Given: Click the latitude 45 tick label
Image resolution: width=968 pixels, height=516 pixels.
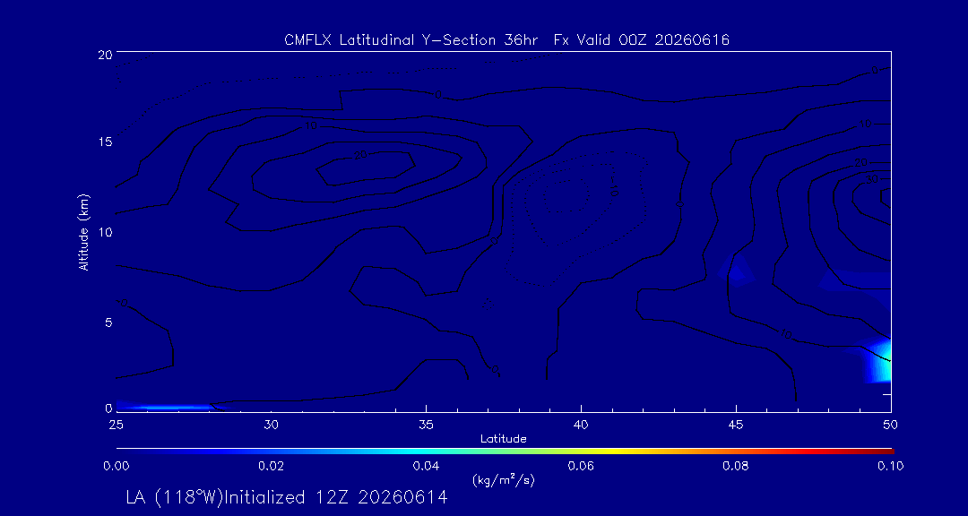Looking at the screenshot, I should point(736,425).
